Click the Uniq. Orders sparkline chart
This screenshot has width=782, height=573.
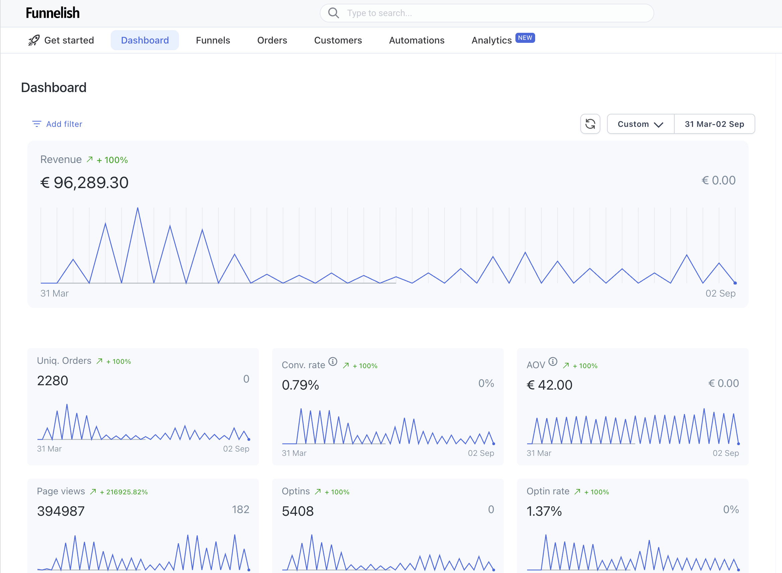tap(143, 422)
